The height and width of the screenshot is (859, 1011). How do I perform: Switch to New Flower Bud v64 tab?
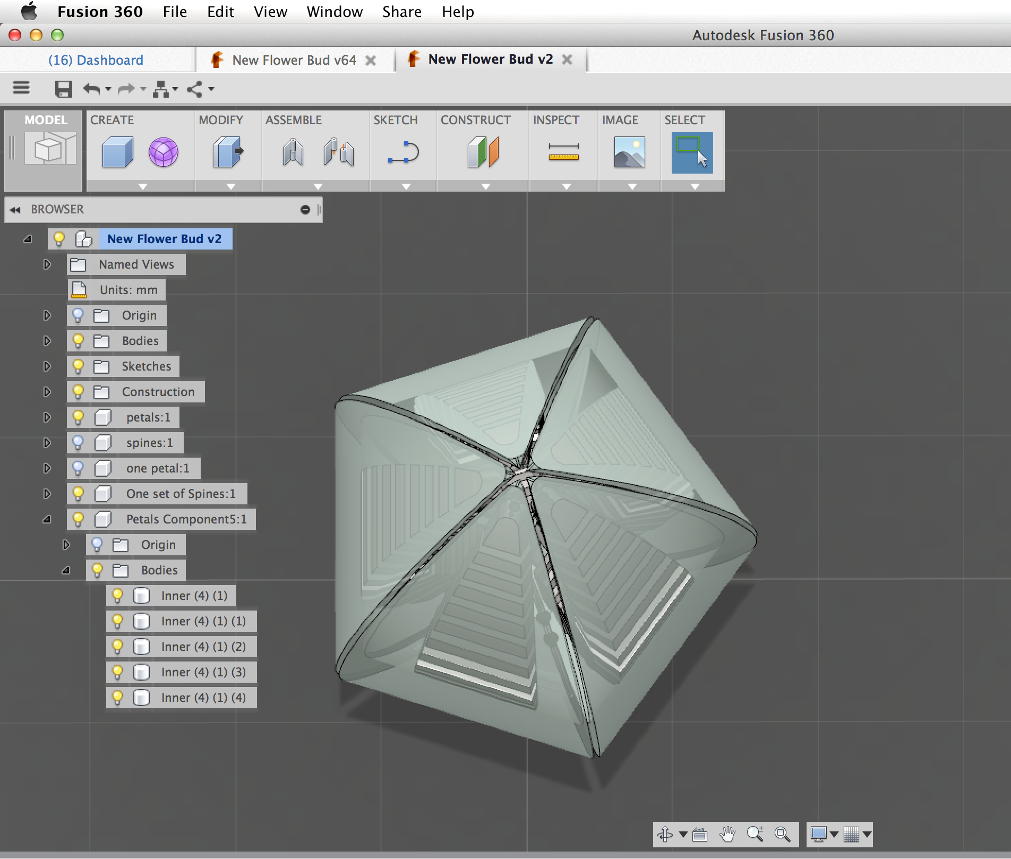pyautogui.click(x=294, y=60)
